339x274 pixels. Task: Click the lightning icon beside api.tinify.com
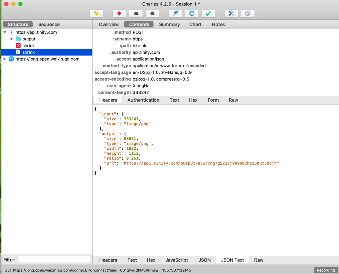point(11,32)
